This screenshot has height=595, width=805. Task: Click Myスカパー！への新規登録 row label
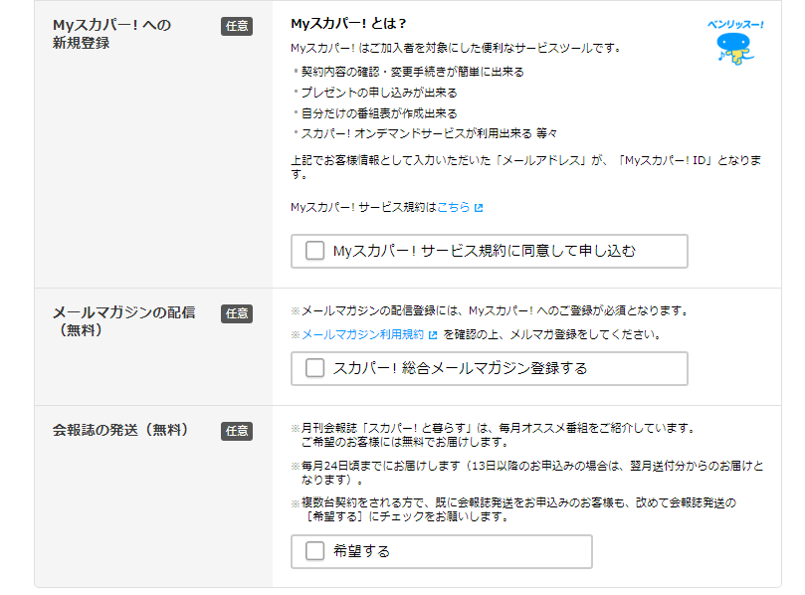(x=111, y=34)
